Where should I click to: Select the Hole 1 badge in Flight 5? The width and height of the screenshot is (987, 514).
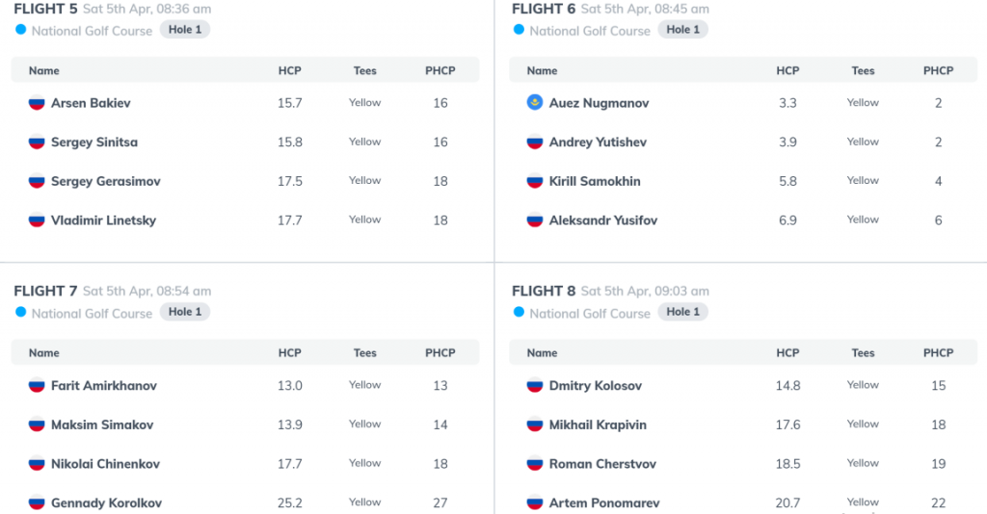pyautogui.click(x=185, y=30)
